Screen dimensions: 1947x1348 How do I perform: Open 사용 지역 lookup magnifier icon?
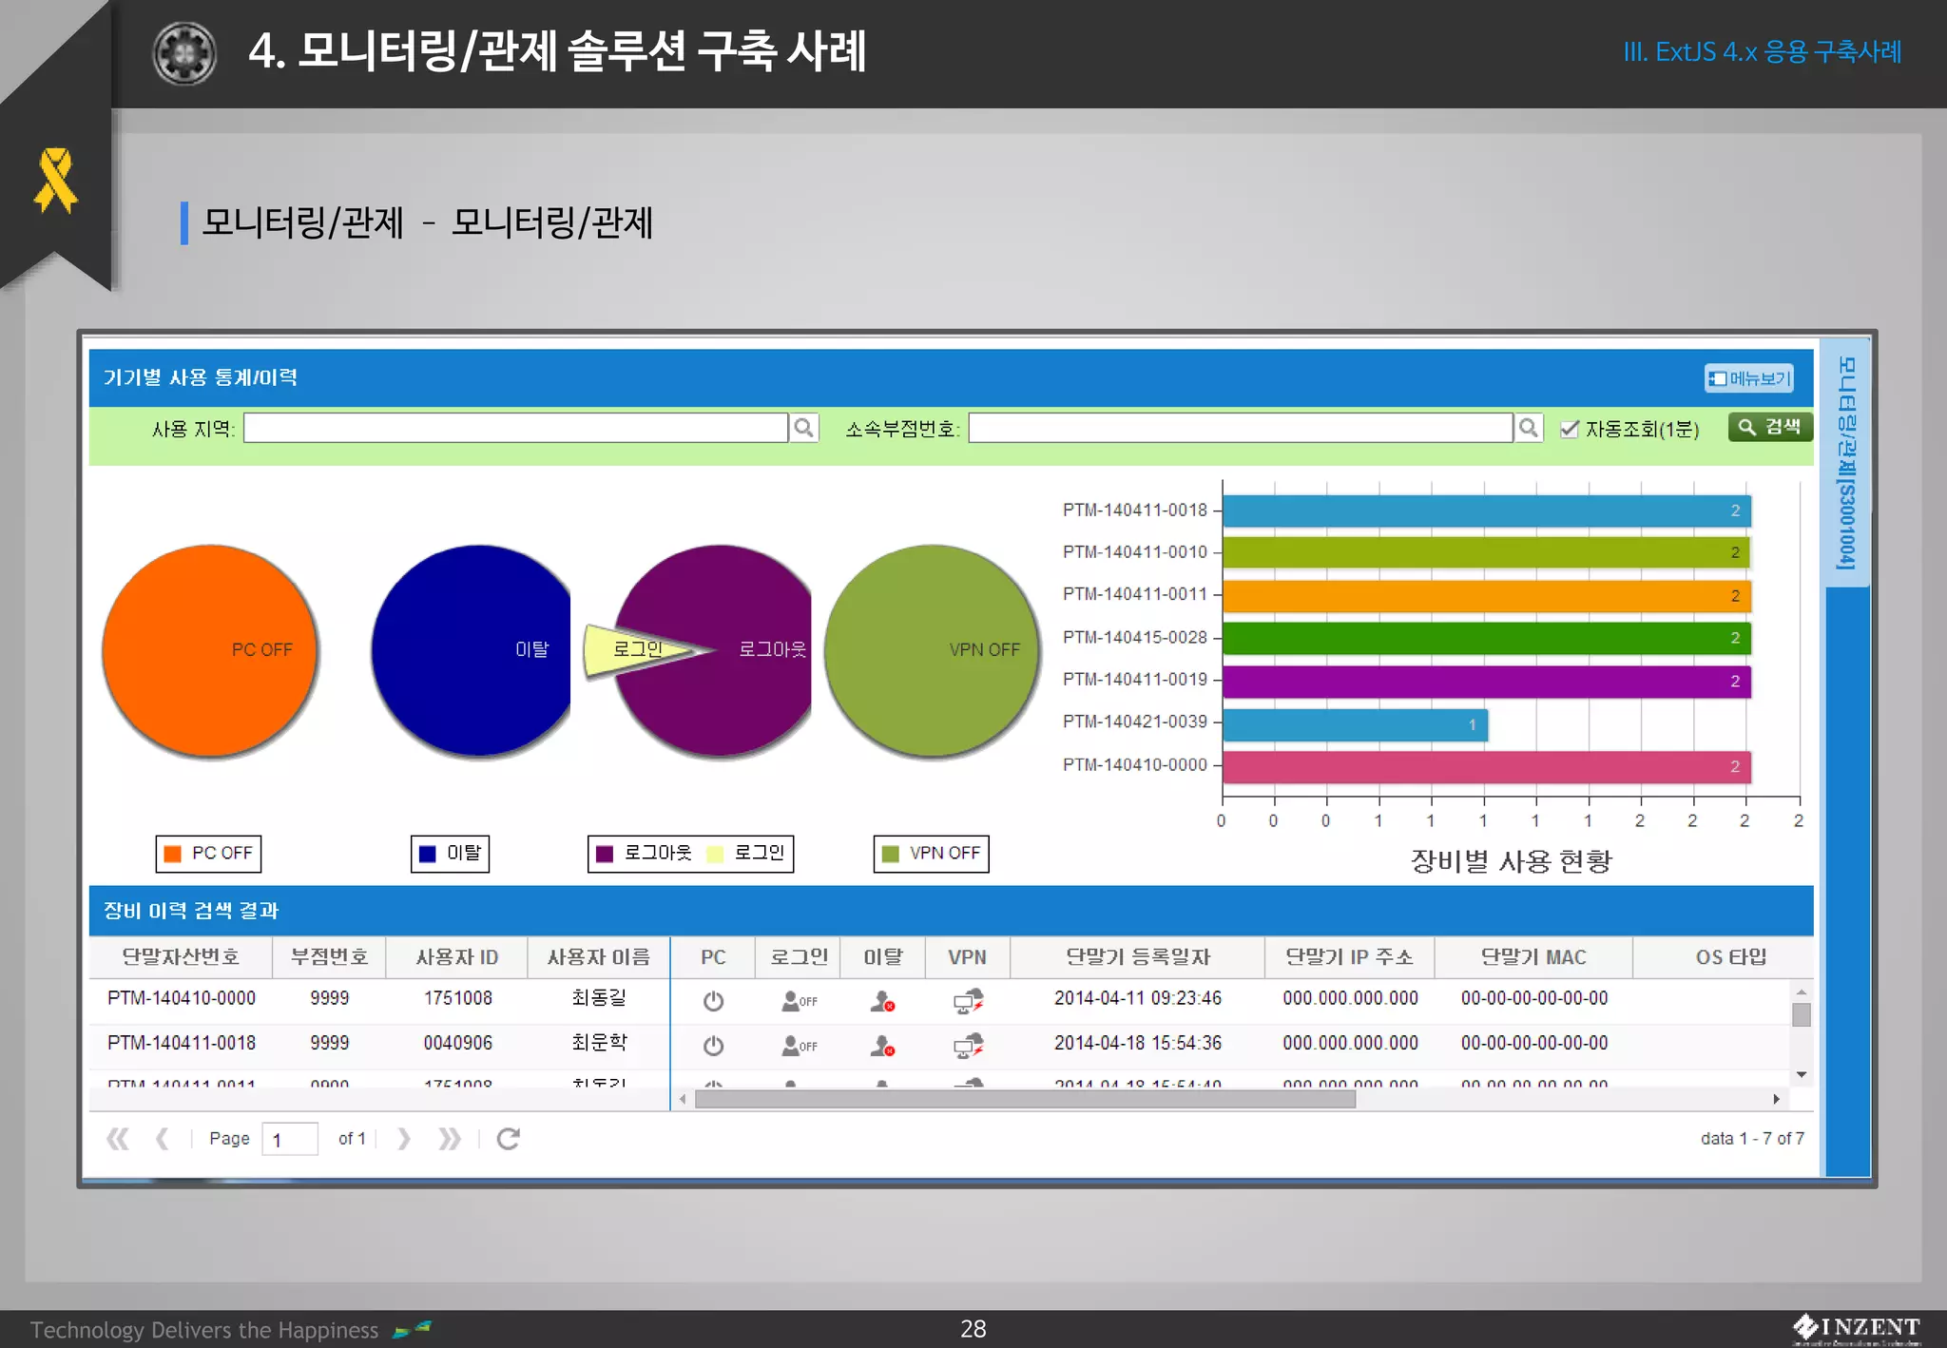[804, 428]
